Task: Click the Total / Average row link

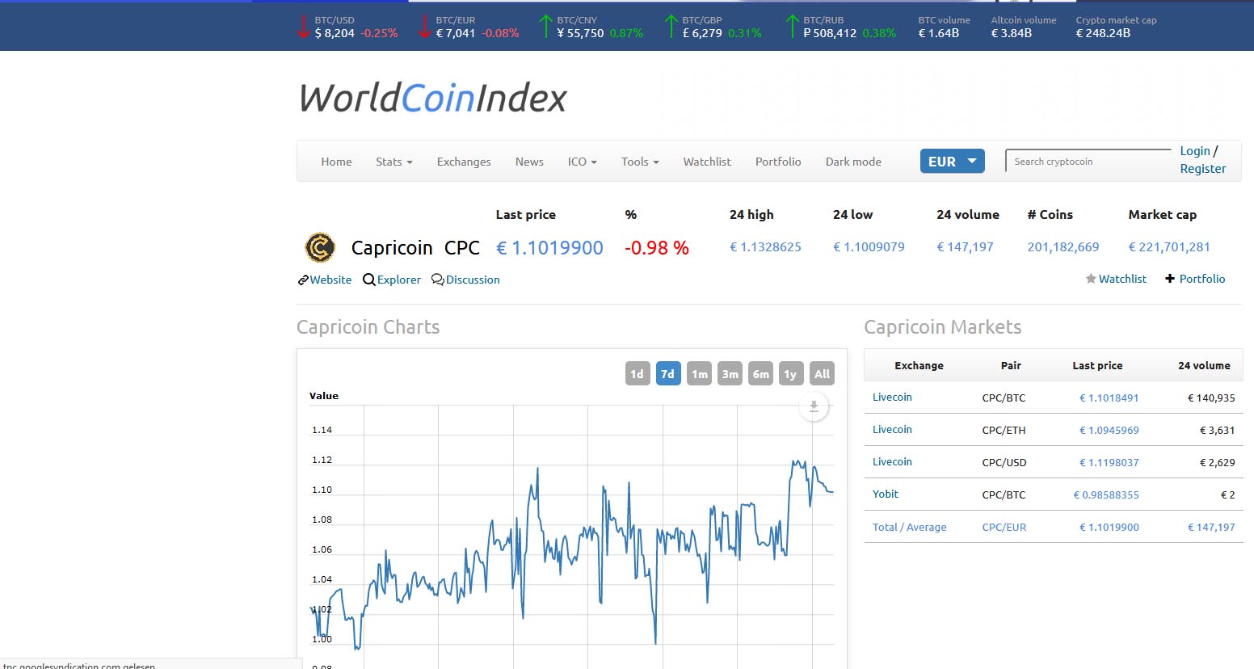Action: pyautogui.click(x=910, y=528)
